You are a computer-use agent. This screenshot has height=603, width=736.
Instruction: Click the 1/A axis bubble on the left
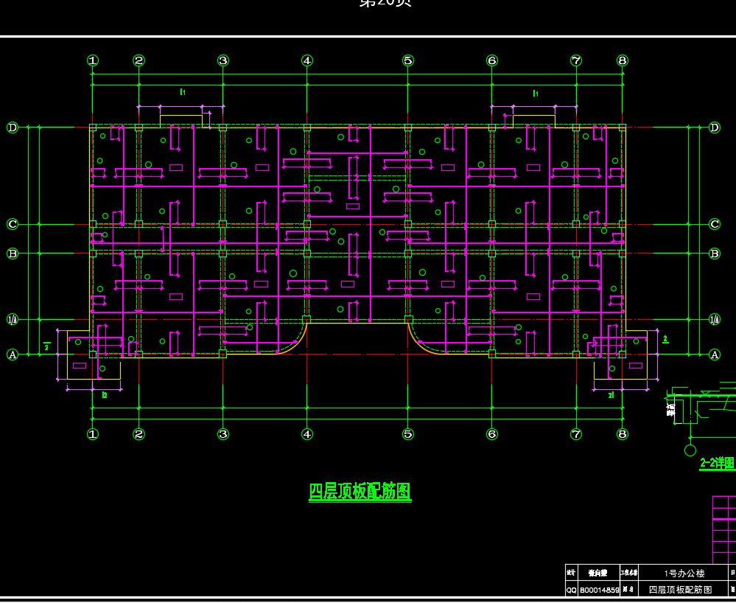12,319
